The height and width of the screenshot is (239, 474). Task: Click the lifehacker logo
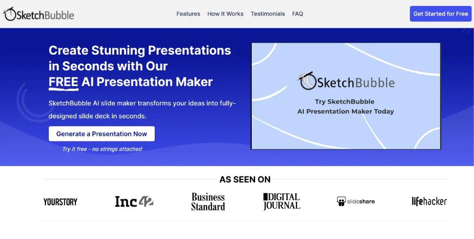(429, 201)
